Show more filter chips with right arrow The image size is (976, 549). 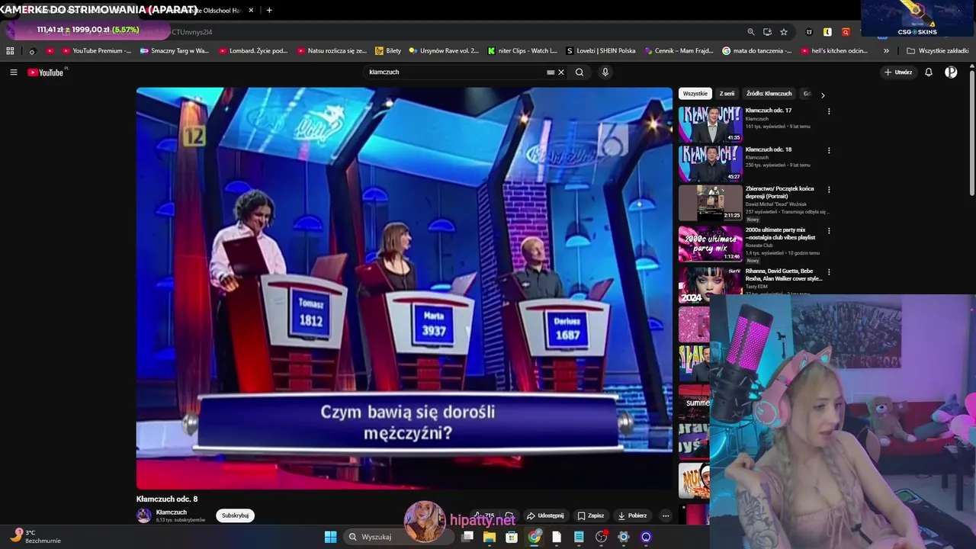pyautogui.click(x=823, y=95)
